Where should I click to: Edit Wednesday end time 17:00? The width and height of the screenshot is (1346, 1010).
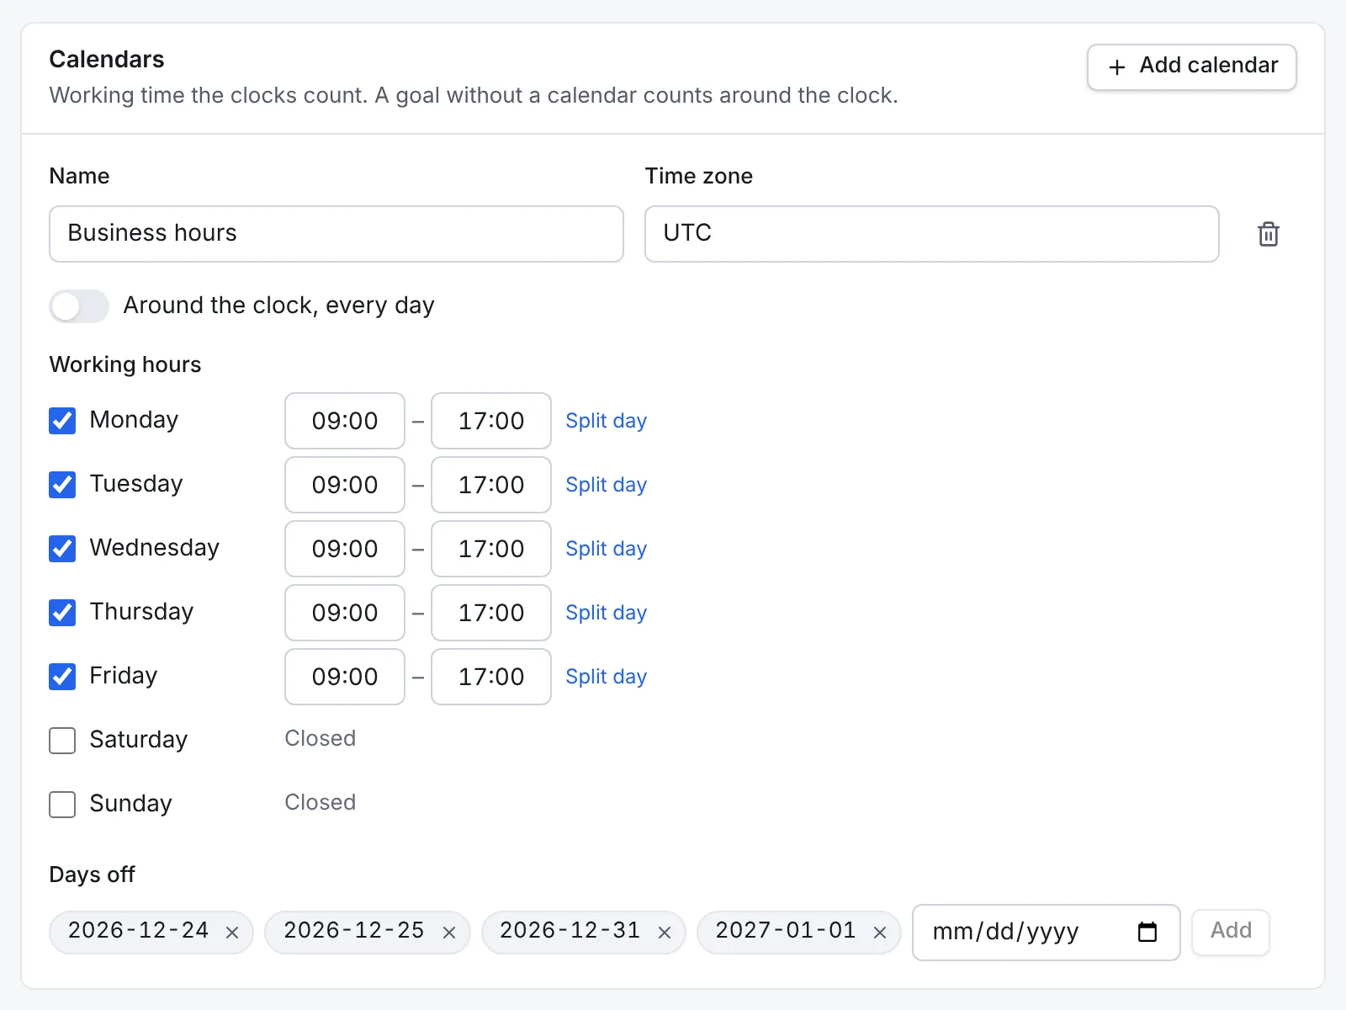click(491, 549)
